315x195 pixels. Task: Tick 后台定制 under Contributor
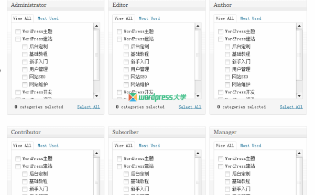point(25,174)
